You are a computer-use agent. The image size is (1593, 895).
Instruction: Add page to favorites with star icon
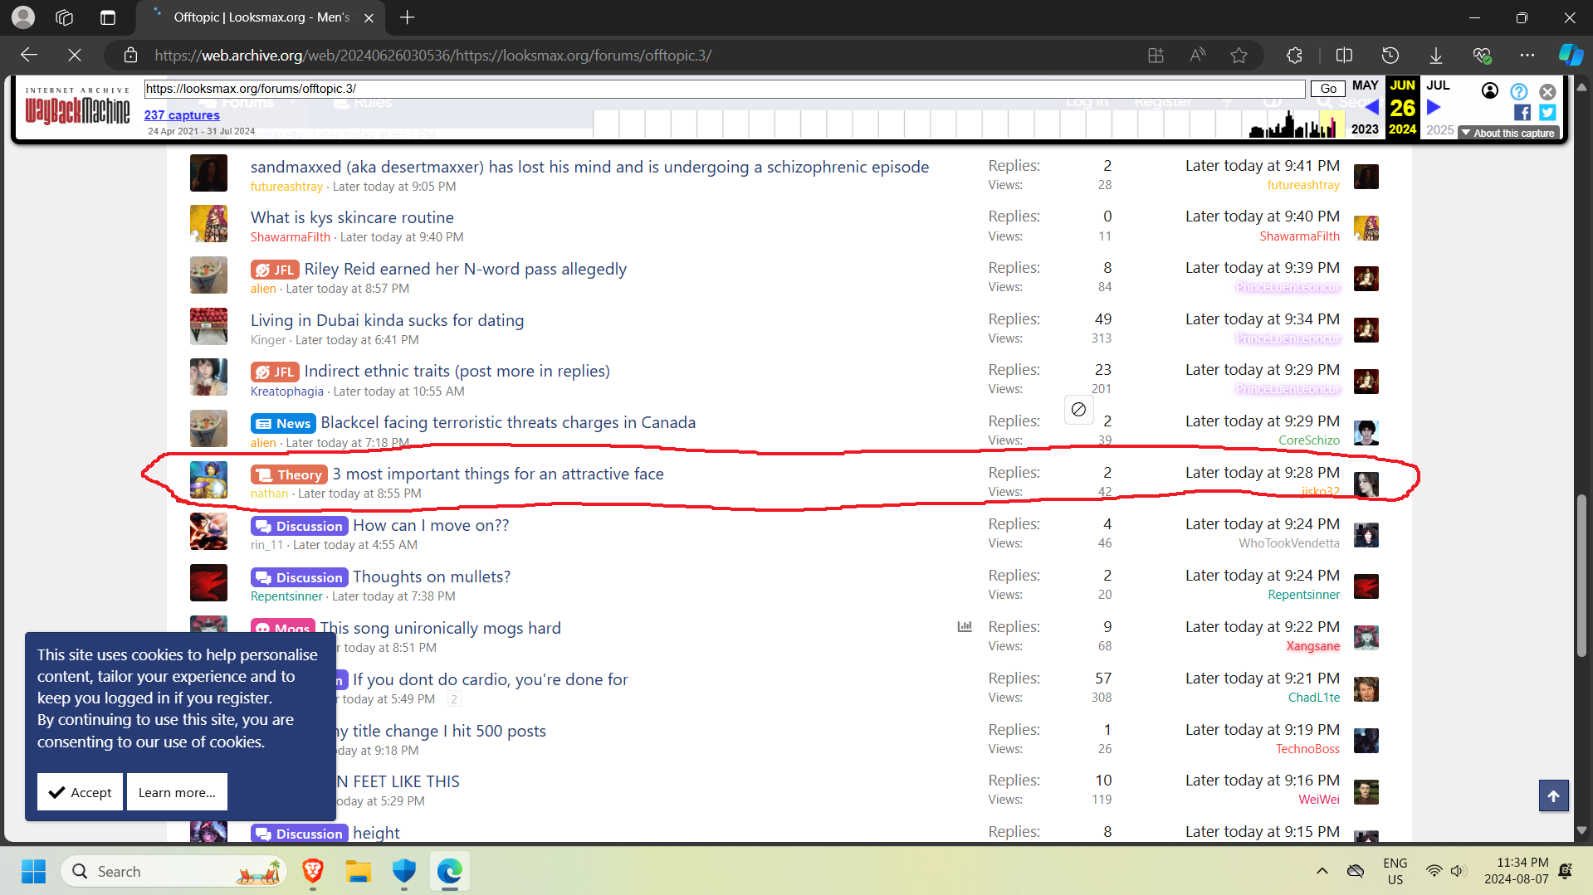[x=1239, y=56]
